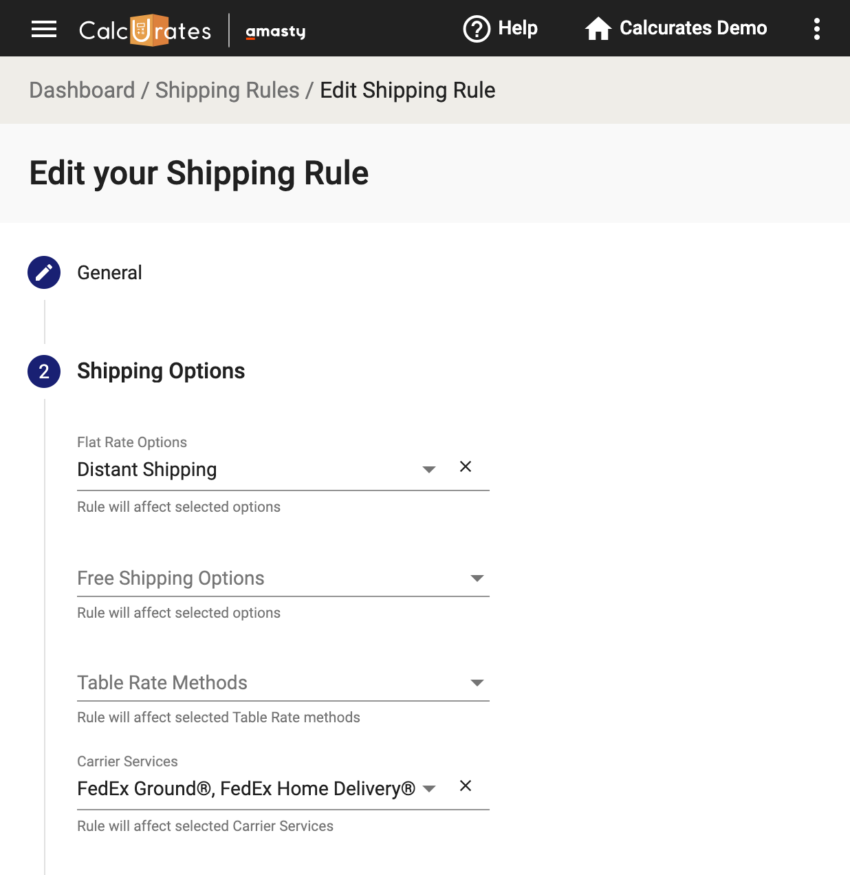
Task: Expand the General step section
Action: coord(109,273)
